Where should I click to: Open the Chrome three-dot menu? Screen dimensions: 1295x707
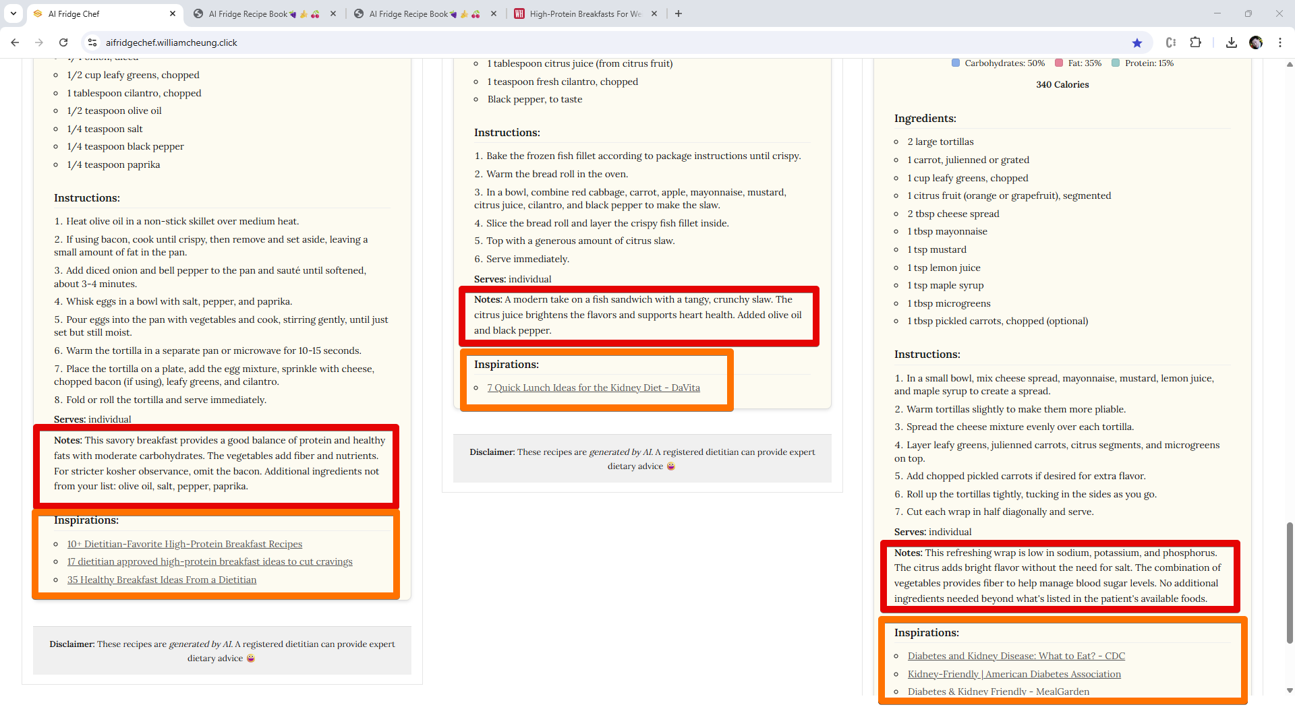click(1280, 42)
